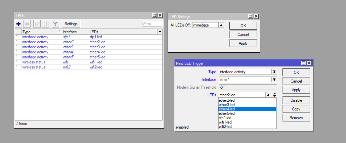
Task: Maximize the LEDs list window
Action: coord(155,15)
